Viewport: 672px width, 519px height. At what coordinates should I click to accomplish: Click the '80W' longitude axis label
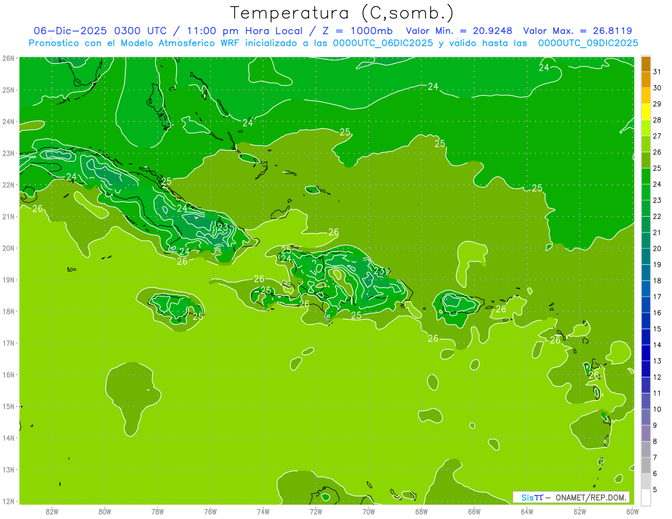105,512
